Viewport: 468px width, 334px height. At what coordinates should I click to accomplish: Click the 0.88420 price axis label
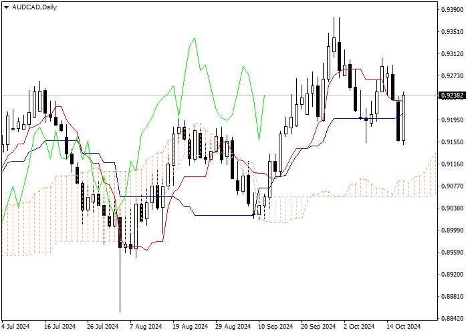pos(452,318)
